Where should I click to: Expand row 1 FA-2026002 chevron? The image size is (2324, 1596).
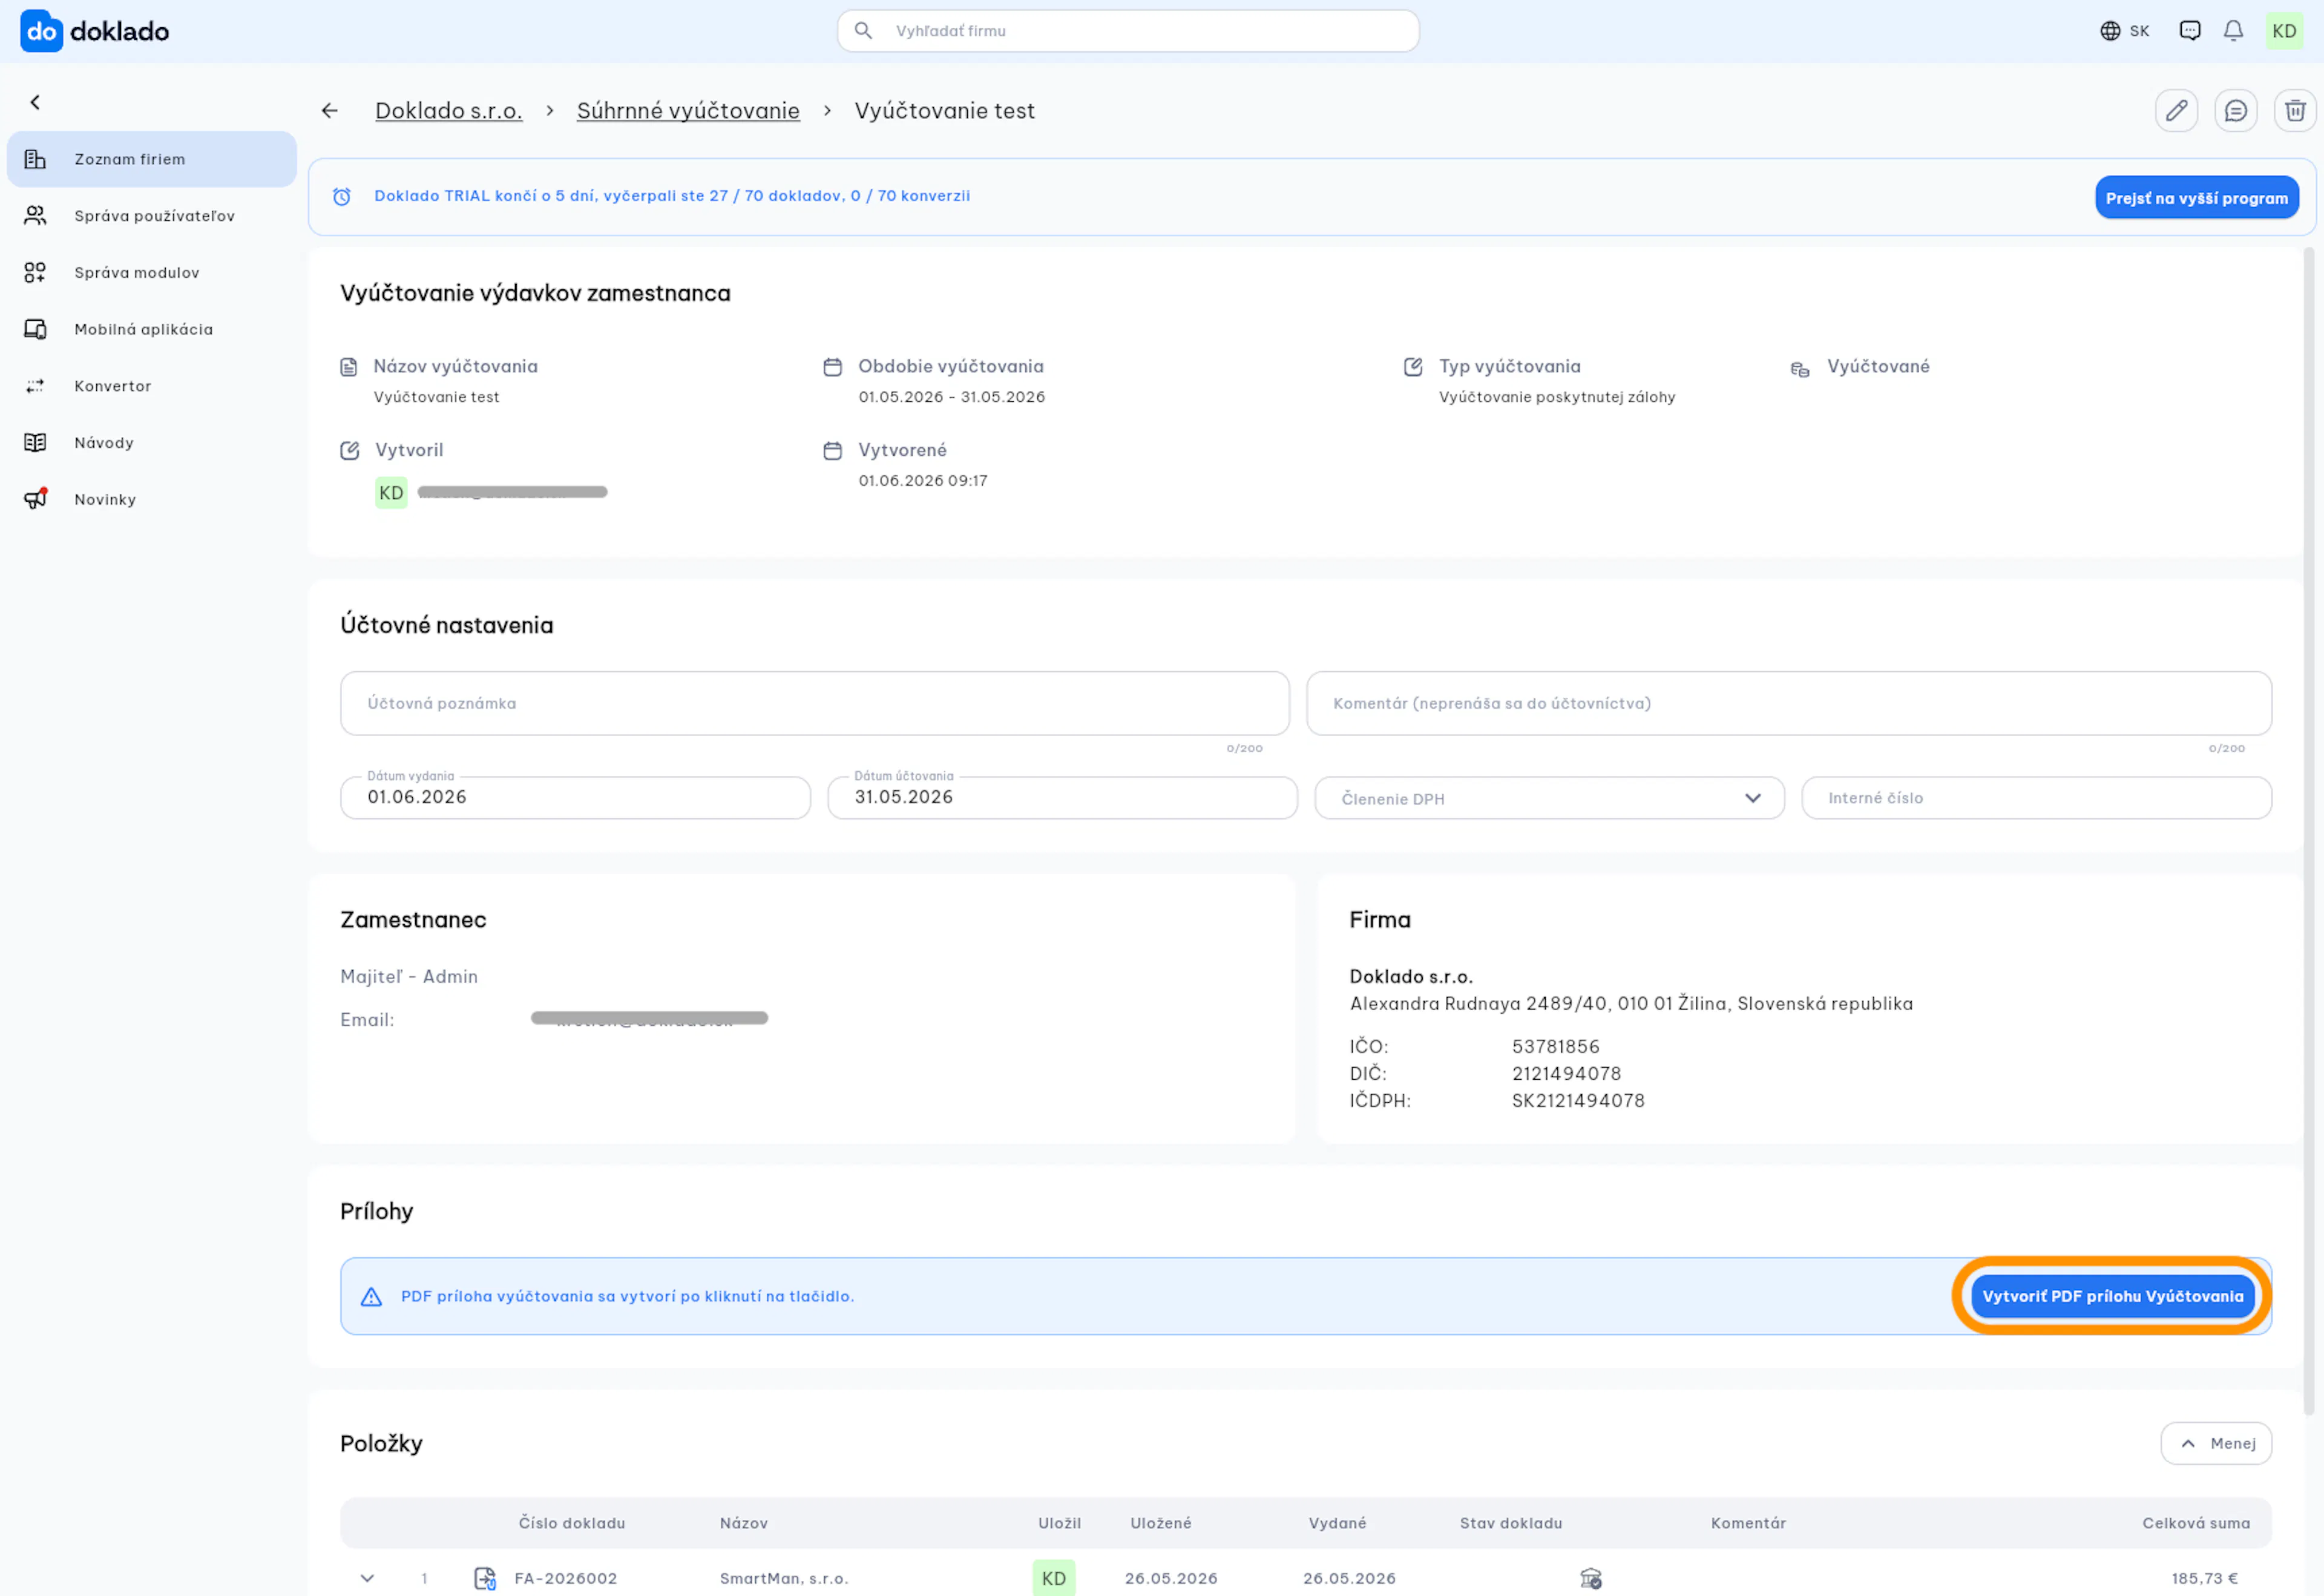tap(368, 1579)
